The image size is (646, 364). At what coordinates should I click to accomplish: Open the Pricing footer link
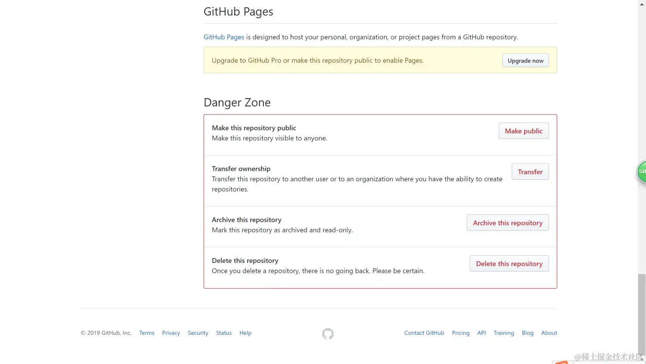(x=460, y=333)
